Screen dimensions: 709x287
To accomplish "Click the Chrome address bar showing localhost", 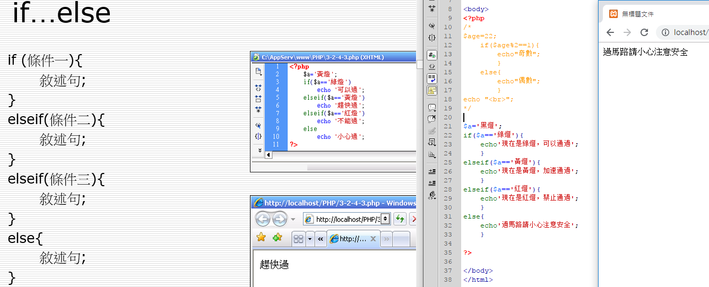I will tap(689, 32).
